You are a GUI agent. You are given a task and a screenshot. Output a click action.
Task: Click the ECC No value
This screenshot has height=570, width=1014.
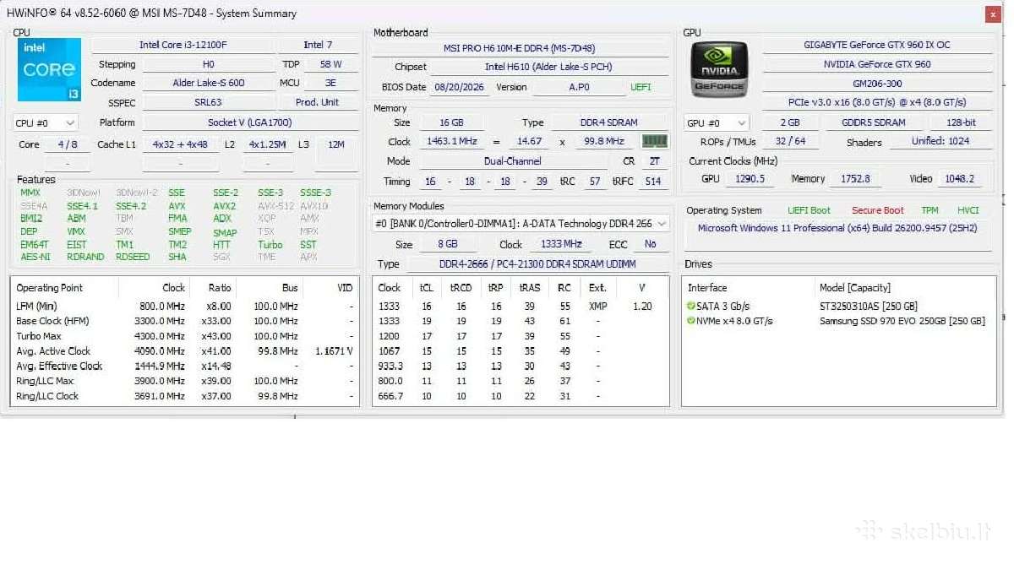click(x=650, y=244)
